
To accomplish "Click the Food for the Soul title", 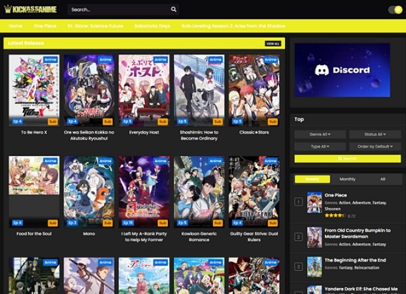I will (34, 234).
